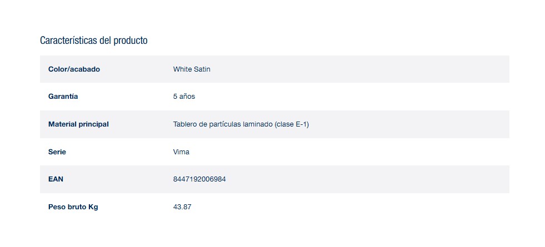Select the EAN number 8447192006984
This screenshot has height=247, width=545.
pos(199,179)
